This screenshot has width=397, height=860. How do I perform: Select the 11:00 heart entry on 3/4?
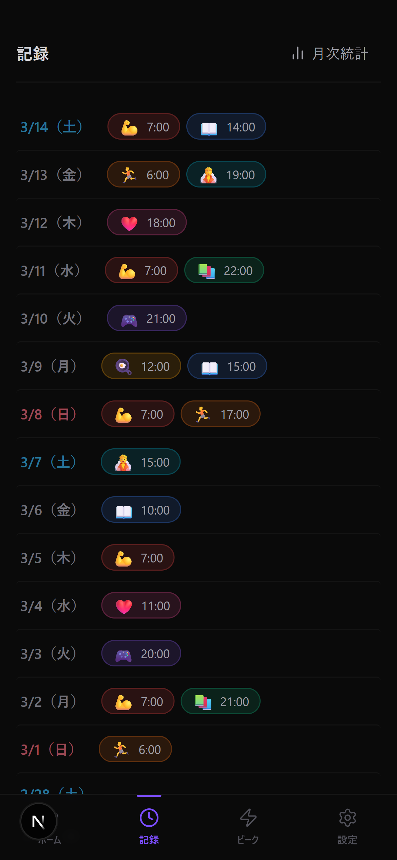(141, 606)
